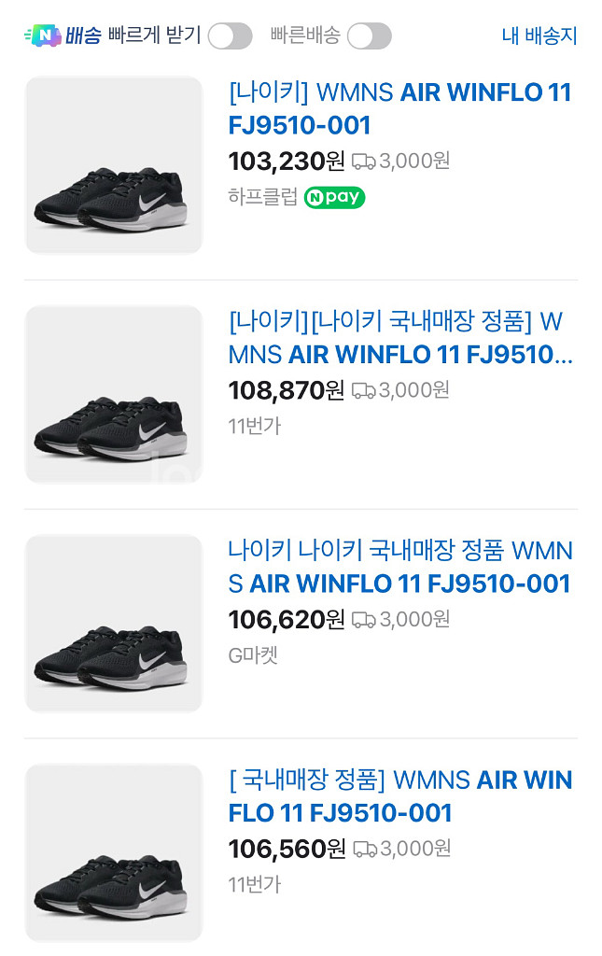Enable the 빠르게 받기 toggle switch
Screen dimensions: 602x956
[230, 36]
